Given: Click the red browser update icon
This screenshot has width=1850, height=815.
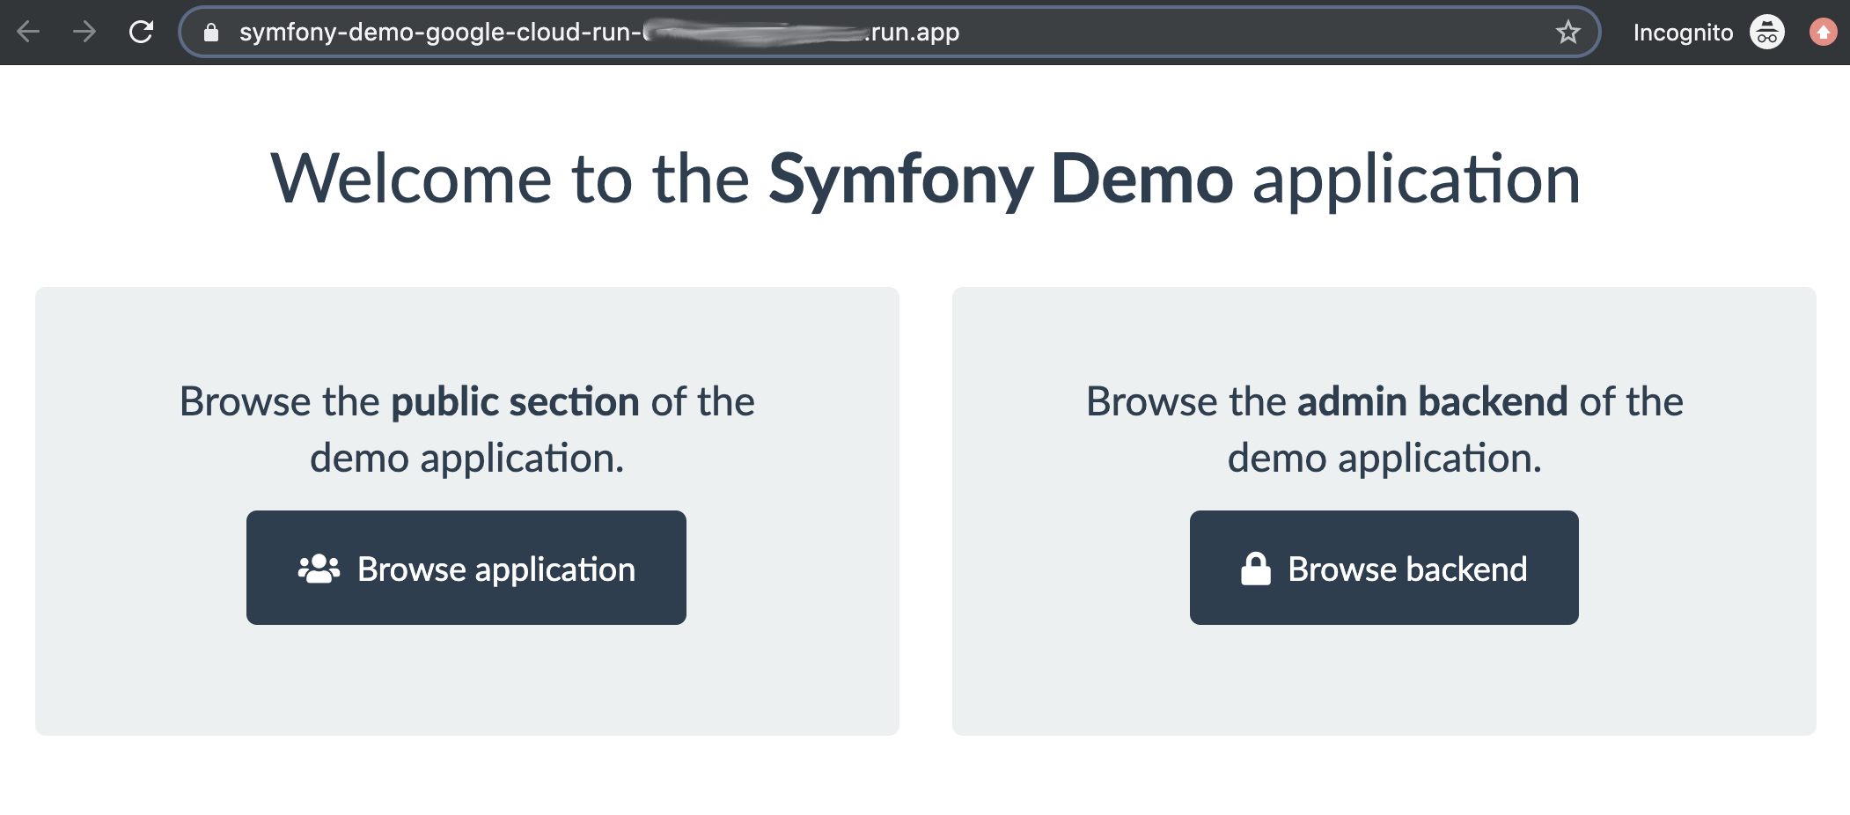Looking at the screenshot, I should (1823, 33).
